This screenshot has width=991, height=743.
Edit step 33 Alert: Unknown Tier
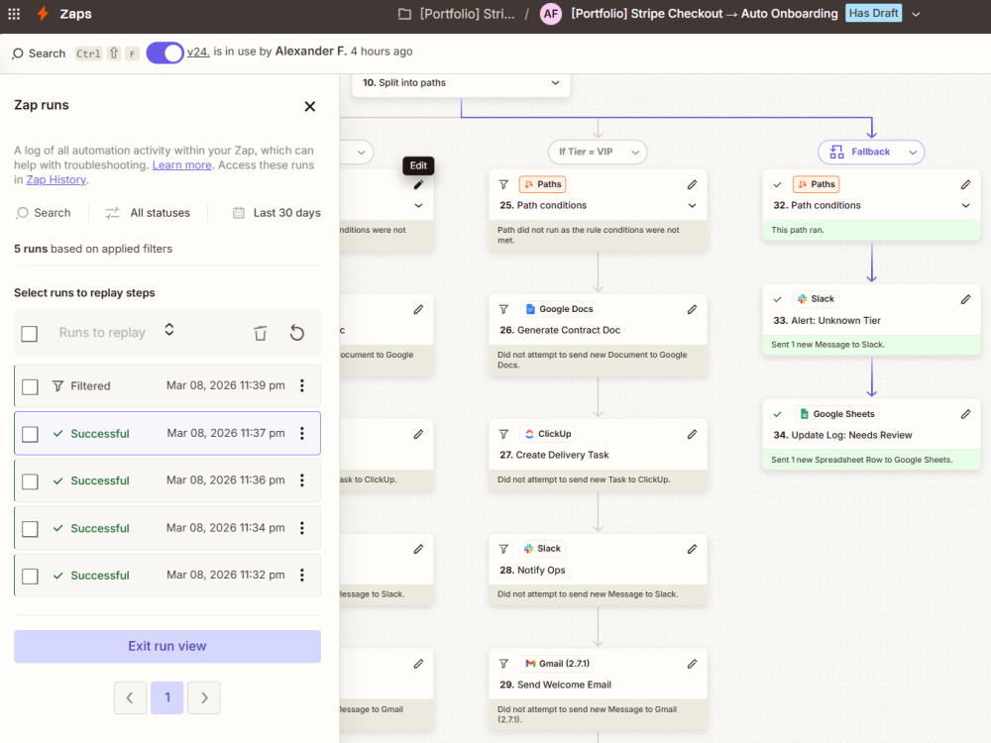[x=965, y=299]
